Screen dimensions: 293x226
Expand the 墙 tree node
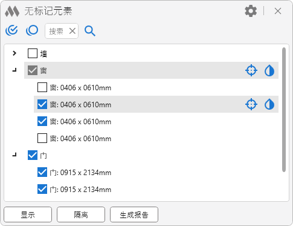(14, 53)
